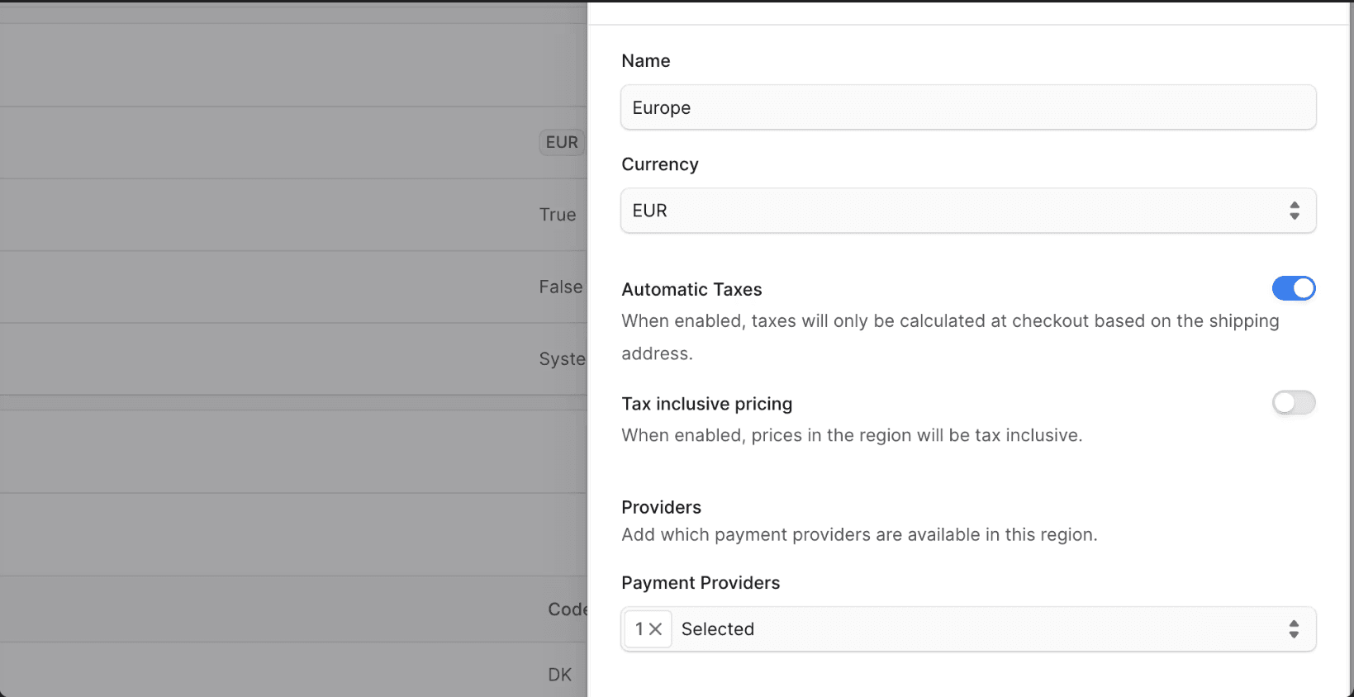This screenshot has height=697, width=1354.
Task: Click the Code label in the background table
Action: click(567, 609)
